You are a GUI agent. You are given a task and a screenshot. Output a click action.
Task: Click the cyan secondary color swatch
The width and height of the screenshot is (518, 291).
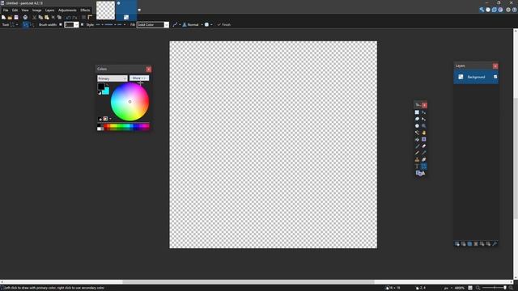coord(107,91)
